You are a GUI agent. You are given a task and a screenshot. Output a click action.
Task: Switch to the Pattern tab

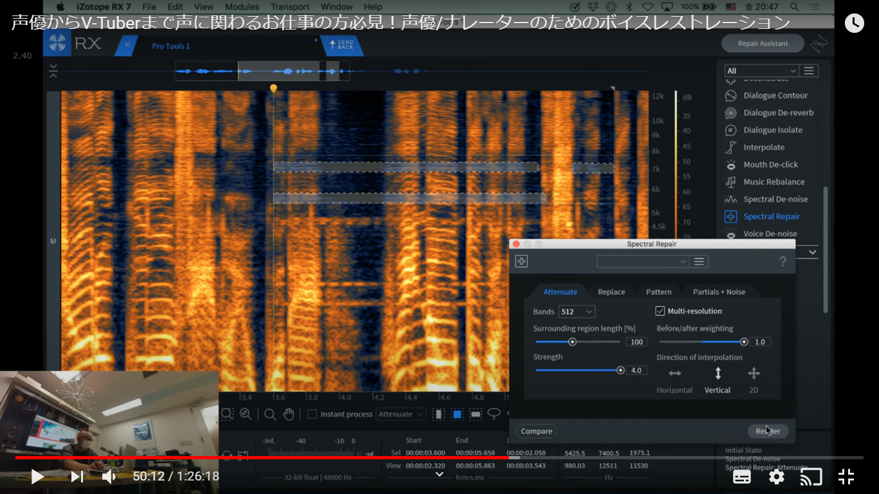[658, 292]
